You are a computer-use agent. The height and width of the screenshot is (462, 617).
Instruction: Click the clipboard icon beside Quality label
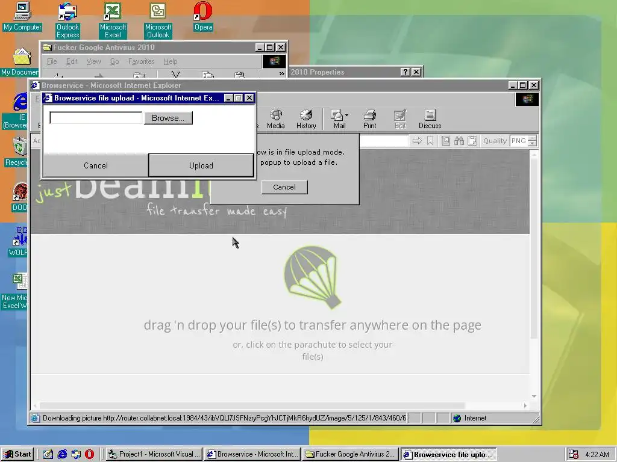tap(472, 141)
